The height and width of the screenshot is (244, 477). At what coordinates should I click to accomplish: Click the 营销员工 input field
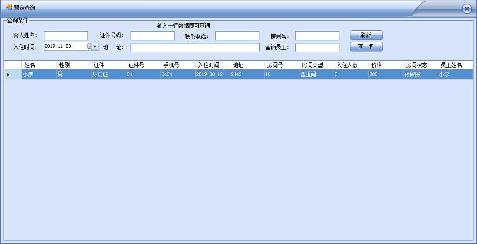tap(317, 47)
